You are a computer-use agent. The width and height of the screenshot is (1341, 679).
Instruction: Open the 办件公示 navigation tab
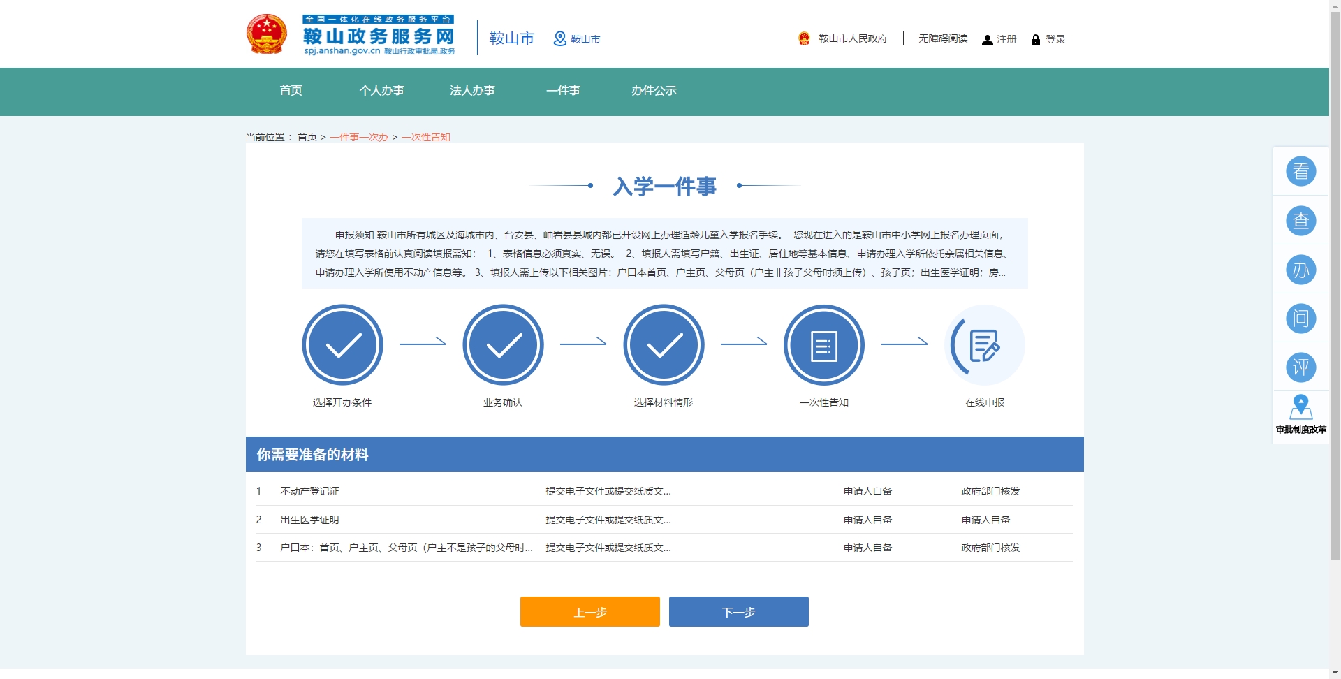coord(654,91)
